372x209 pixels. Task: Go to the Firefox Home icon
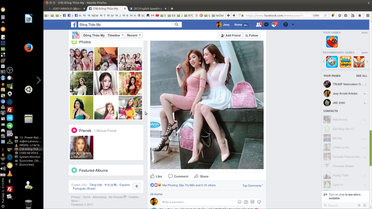click(360, 16)
